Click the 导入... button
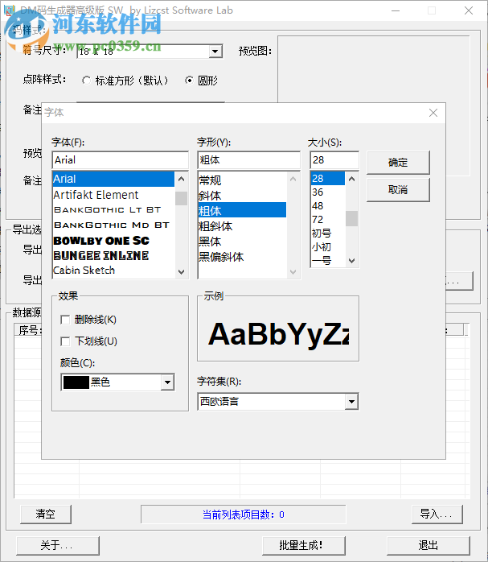The width and height of the screenshot is (488, 562). (x=437, y=514)
